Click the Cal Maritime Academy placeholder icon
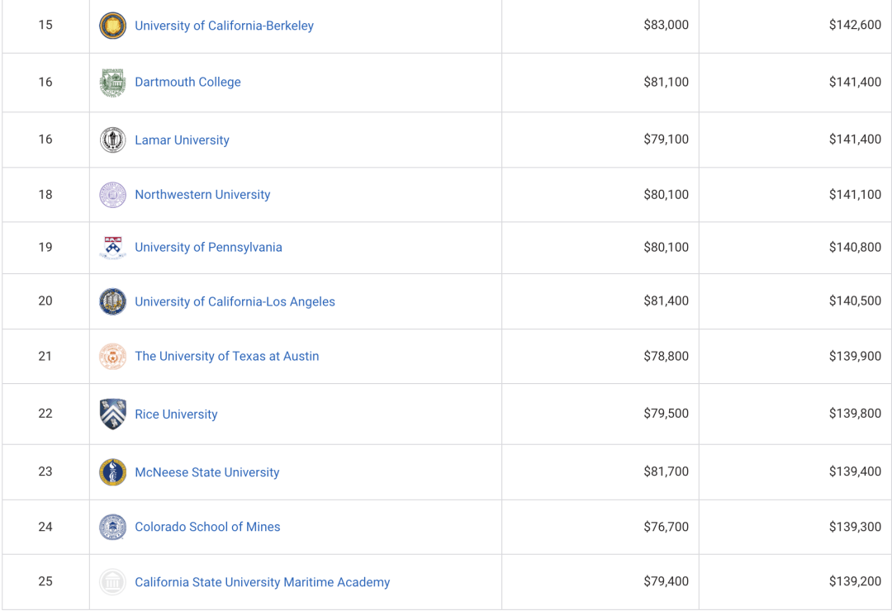The width and height of the screenshot is (892, 611). [x=112, y=582]
